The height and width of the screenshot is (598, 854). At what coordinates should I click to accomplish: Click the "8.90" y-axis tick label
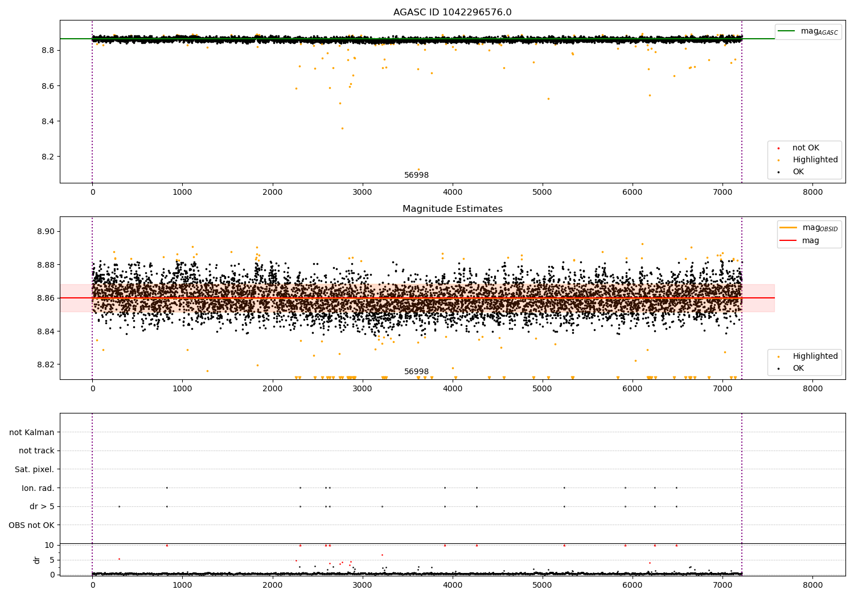[x=46, y=232]
